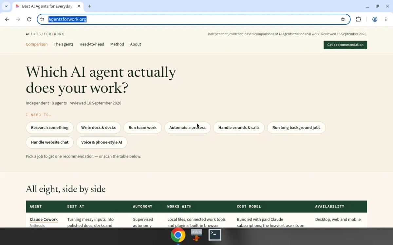The width and height of the screenshot is (393, 245).
Task: Click the address bar URL field
Action: coord(194,19)
